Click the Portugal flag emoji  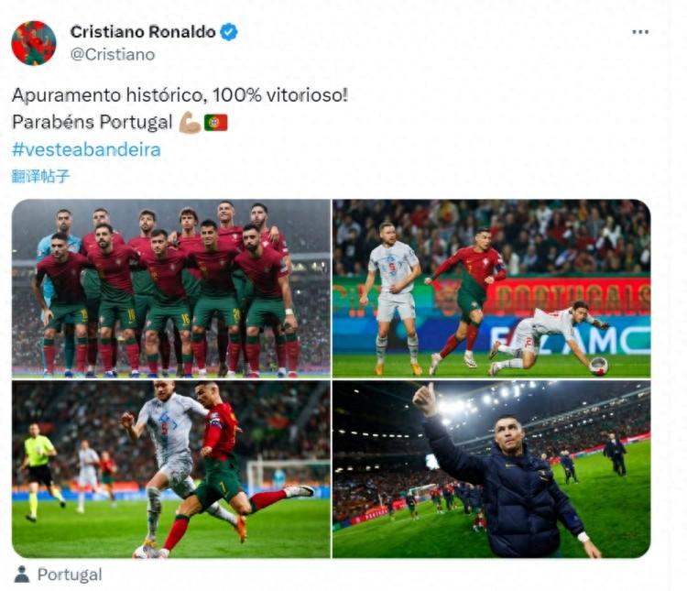[x=215, y=122]
